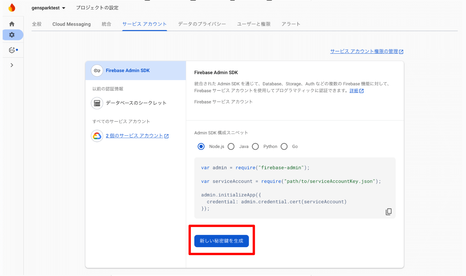Click the 新しい秘密鍵を生成 button
This screenshot has height=276, width=466.
[x=221, y=241]
